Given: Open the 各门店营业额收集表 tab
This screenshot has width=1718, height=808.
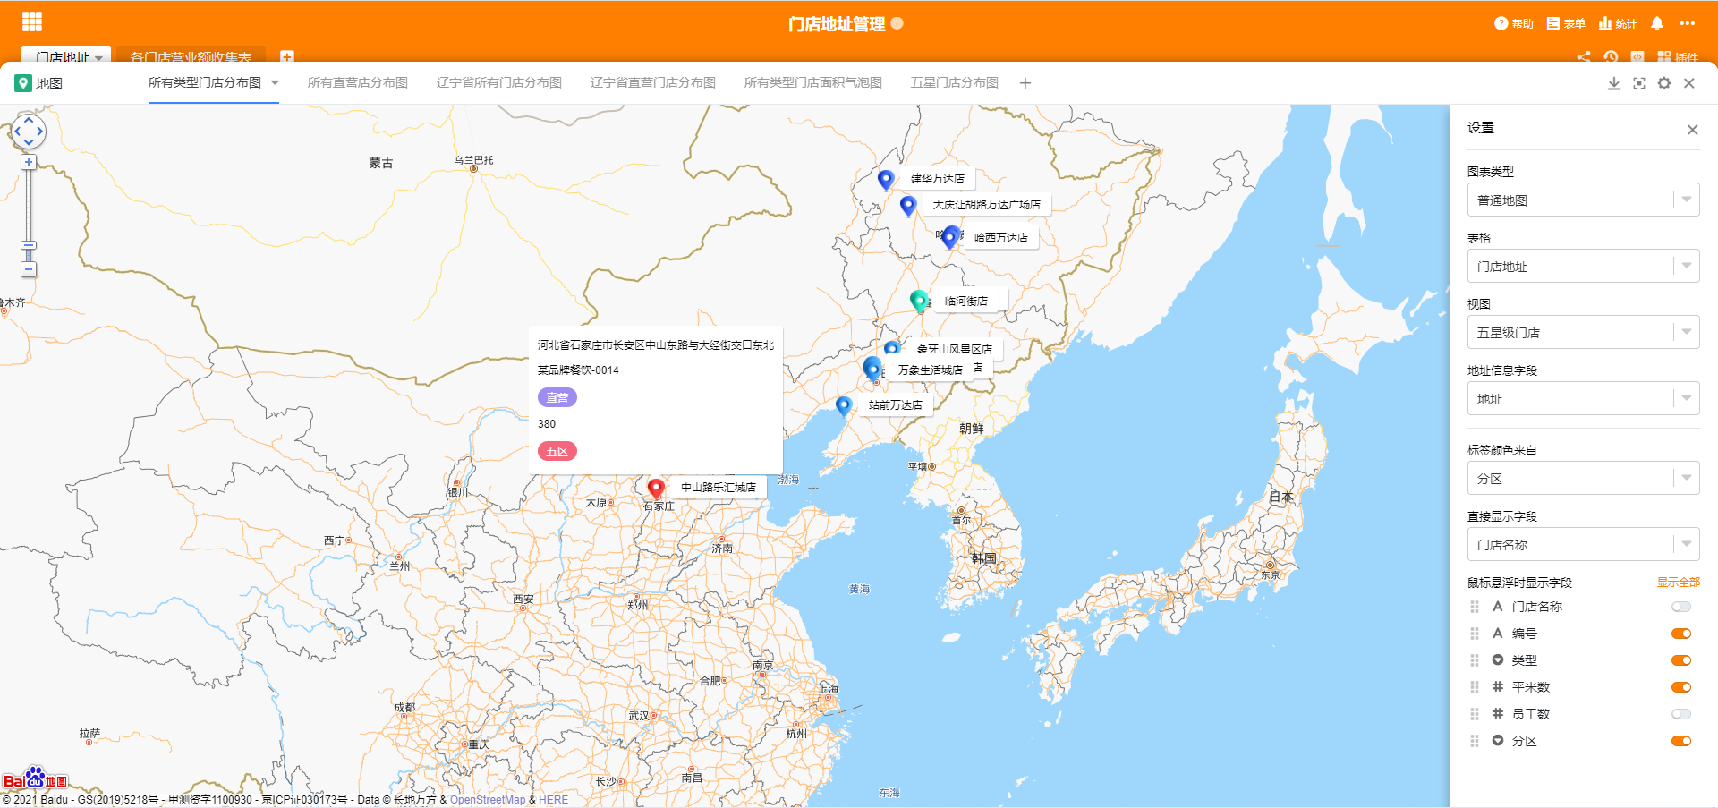Looking at the screenshot, I should (191, 56).
